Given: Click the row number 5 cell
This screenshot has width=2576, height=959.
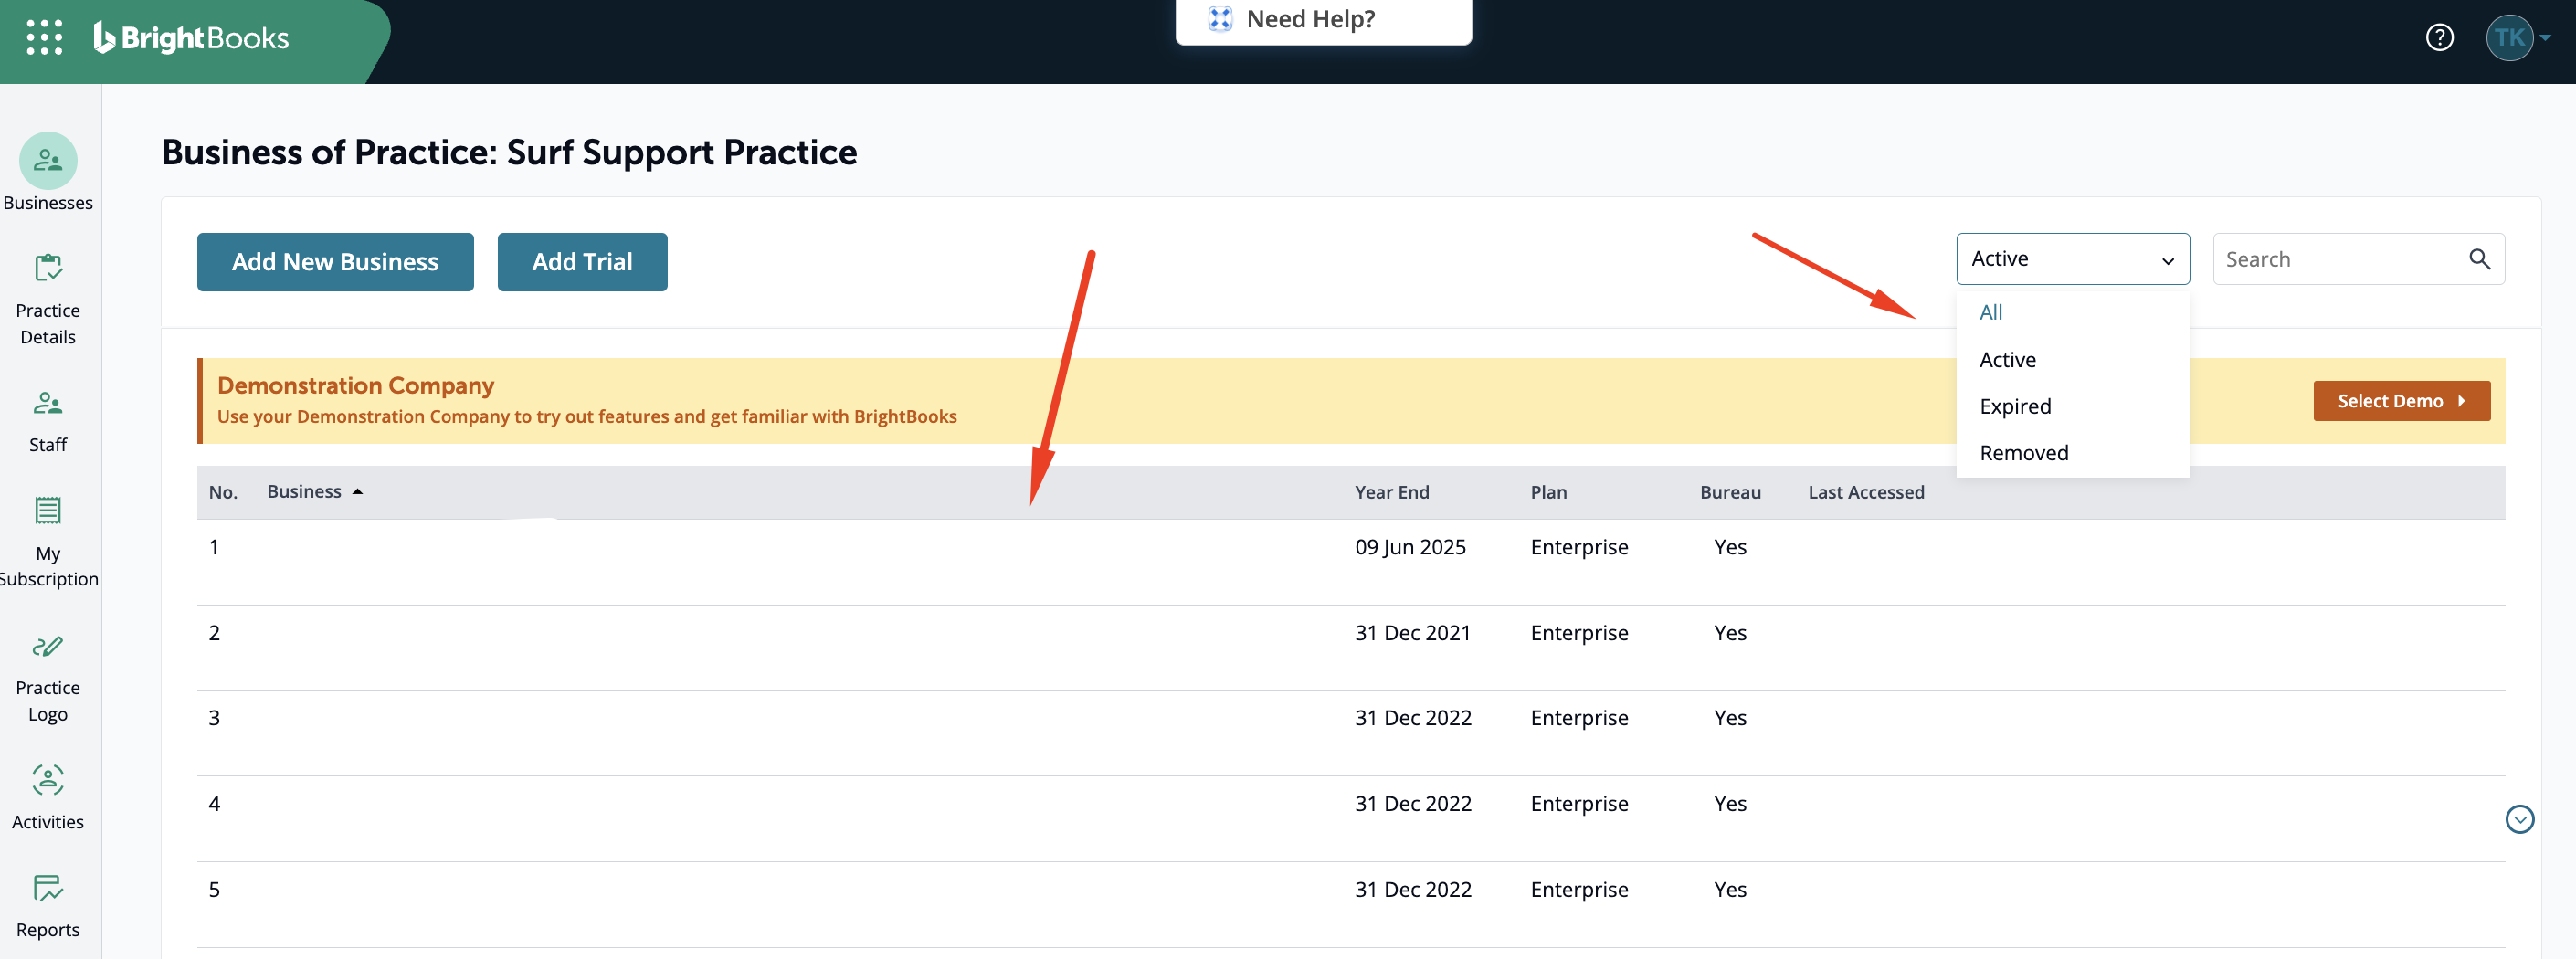Looking at the screenshot, I should pos(214,890).
